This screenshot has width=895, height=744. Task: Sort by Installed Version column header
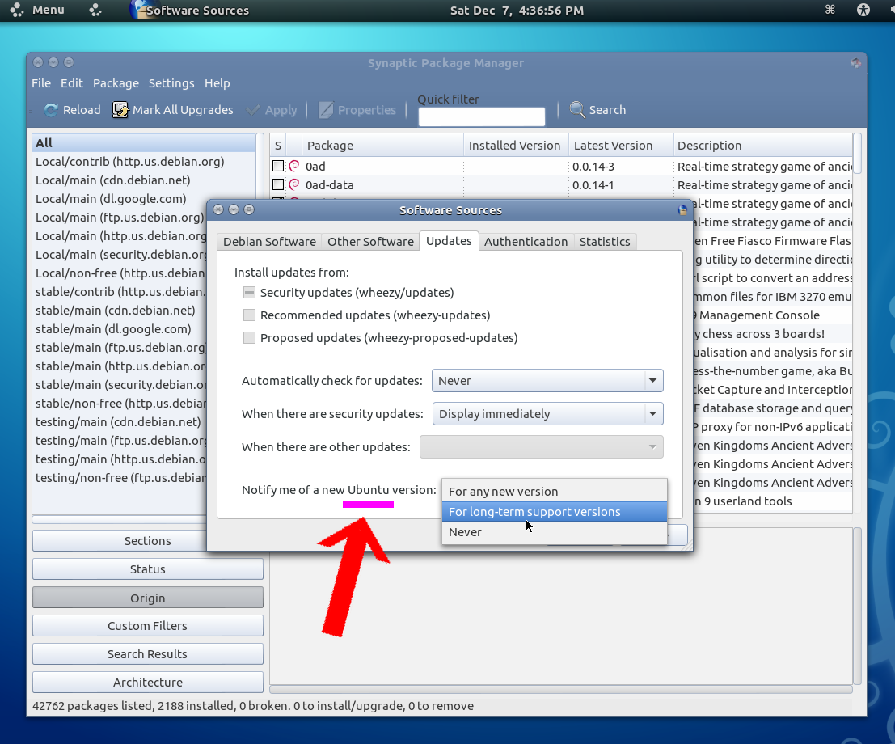pyautogui.click(x=516, y=146)
